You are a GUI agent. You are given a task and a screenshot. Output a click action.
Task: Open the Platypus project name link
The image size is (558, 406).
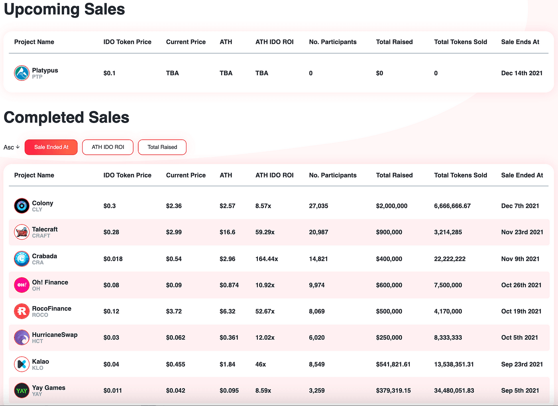pyautogui.click(x=45, y=70)
